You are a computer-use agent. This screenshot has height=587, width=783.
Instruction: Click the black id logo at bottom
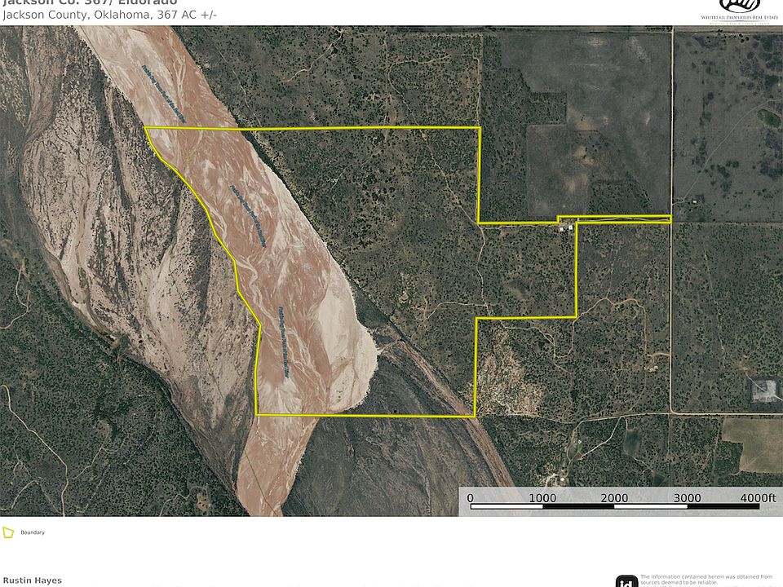pos(626,581)
